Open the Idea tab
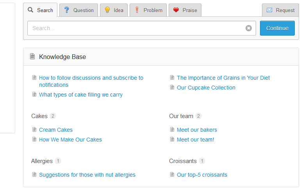Viewport: 301px width, 190px height. [114, 10]
